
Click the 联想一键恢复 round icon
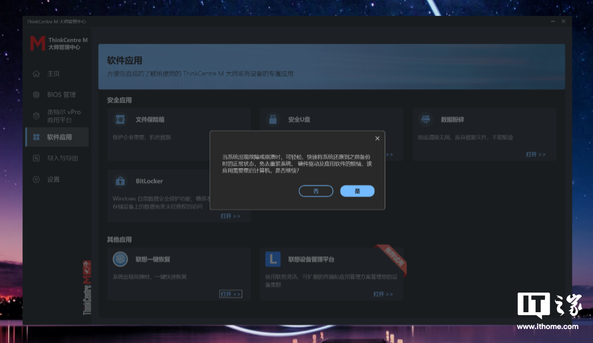(120, 259)
